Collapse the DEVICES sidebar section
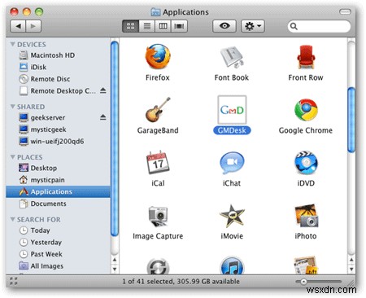Screen dimensions: 366x298 12,44
